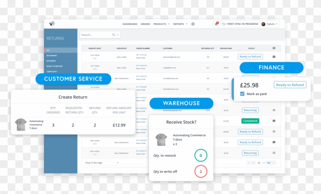Open comment icon on the Completed row

point(274,121)
